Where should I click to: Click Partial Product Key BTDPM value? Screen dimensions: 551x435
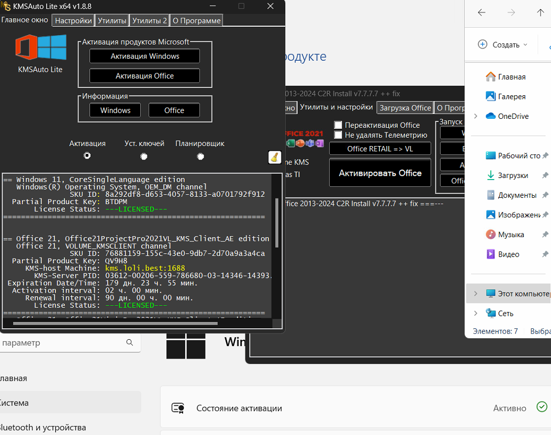116,202
